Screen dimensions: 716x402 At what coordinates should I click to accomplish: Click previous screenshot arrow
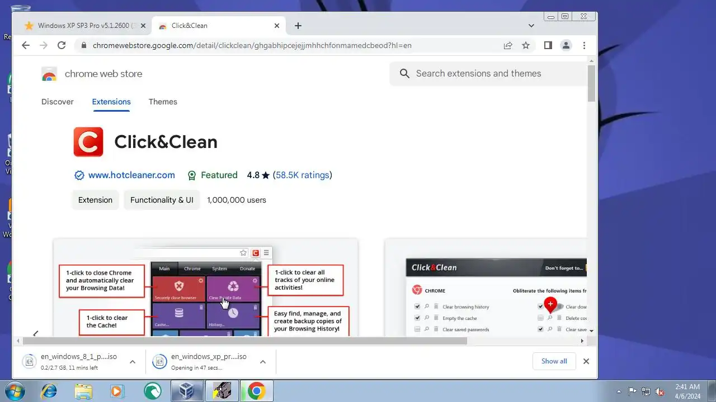(x=35, y=333)
